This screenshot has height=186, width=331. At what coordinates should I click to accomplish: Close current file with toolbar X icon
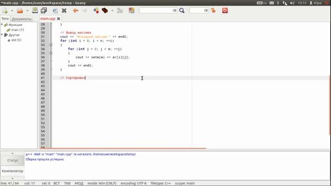tap(64, 10)
